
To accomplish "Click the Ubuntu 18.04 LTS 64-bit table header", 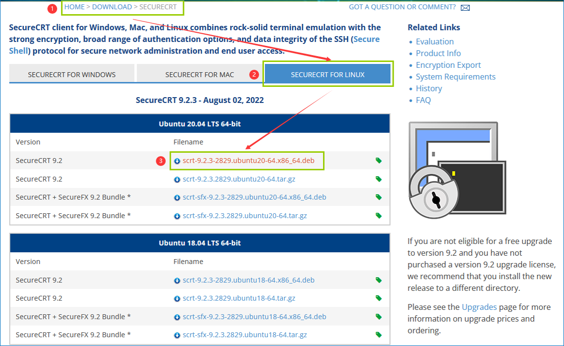I will pos(200,243).
